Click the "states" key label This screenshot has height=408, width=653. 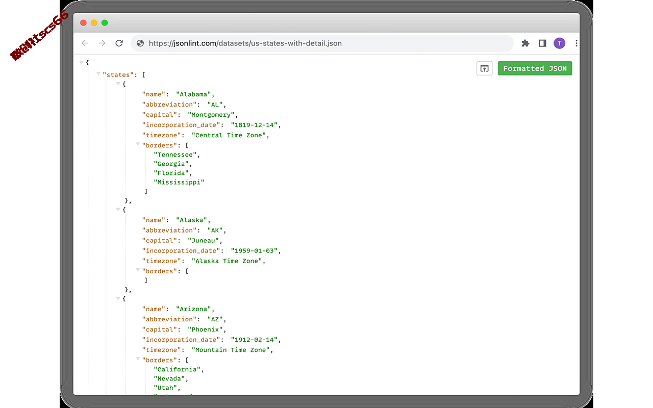[x=118, y=75]
